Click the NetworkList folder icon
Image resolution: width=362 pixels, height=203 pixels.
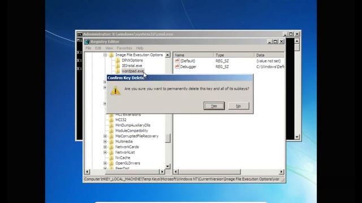(111, 152)
